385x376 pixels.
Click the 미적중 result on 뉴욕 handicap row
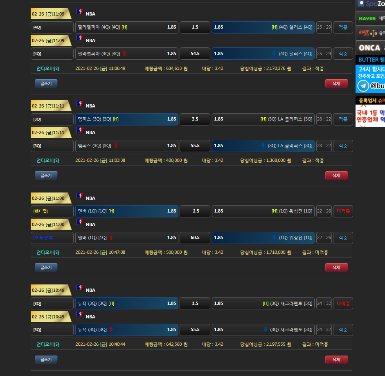tap(343, 303)
